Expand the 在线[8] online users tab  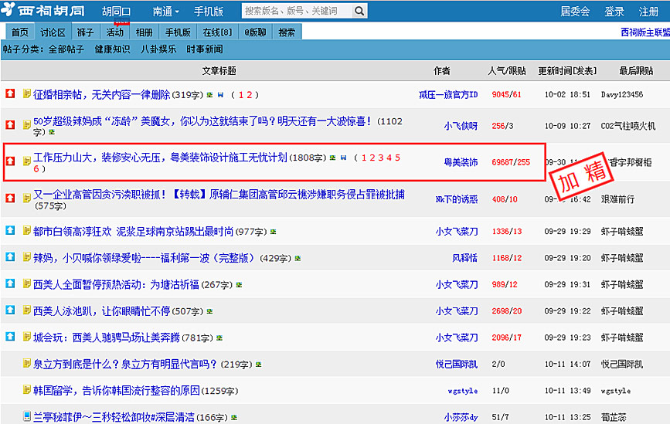216,32
